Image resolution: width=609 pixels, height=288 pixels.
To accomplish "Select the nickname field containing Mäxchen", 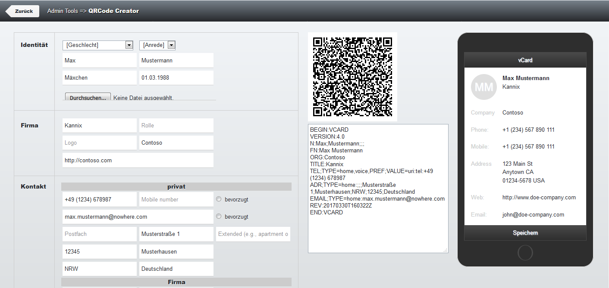I will 100,78.
